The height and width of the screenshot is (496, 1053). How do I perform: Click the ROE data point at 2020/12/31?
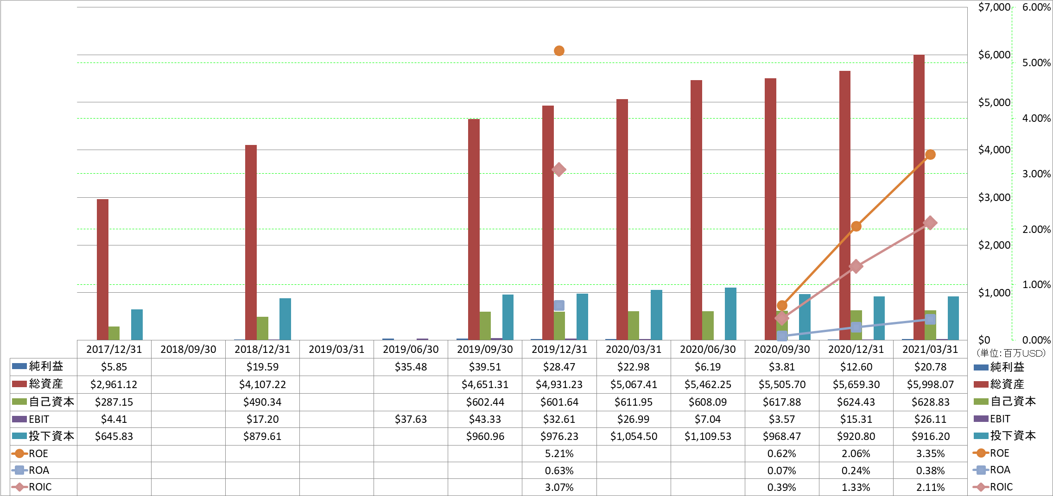[856, 226]
